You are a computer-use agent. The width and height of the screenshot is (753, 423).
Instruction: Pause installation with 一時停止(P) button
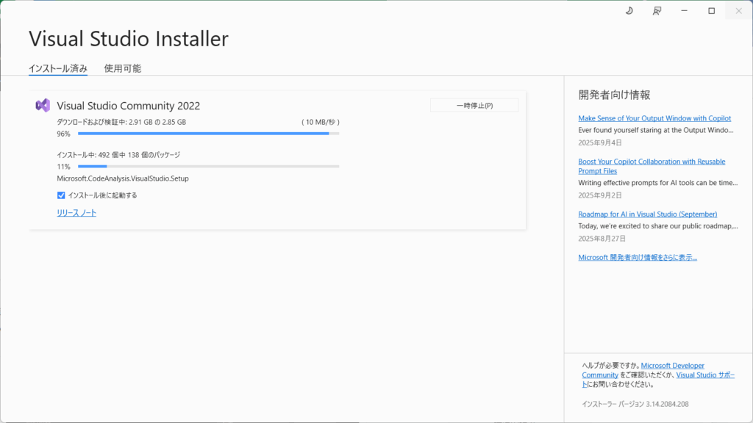[x=474, y=106]
